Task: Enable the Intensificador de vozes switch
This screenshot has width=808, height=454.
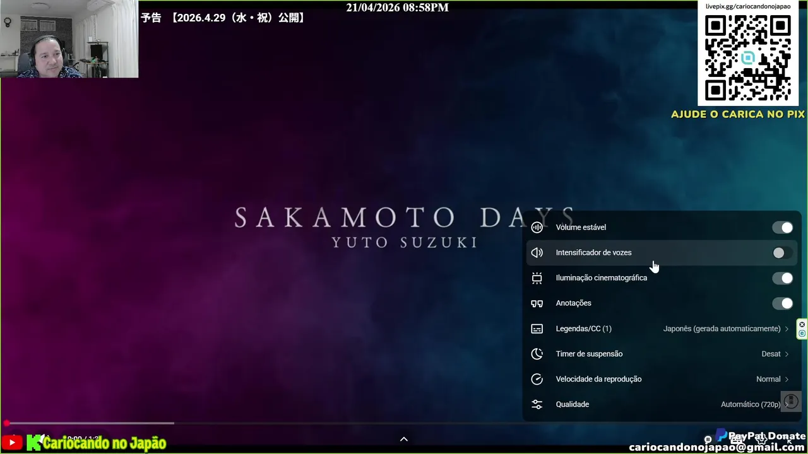Action: coord(783,253)
